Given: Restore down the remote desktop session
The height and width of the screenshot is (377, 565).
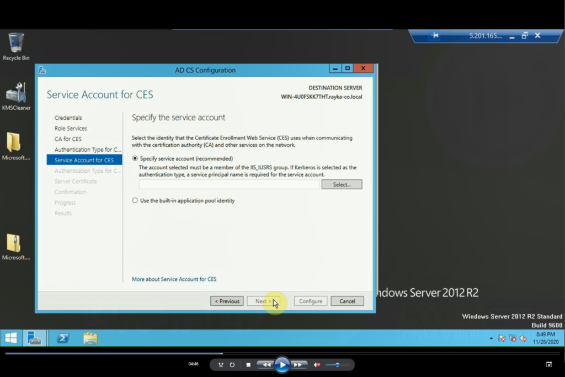Looking at the screenshot, I should coord(525,35).
